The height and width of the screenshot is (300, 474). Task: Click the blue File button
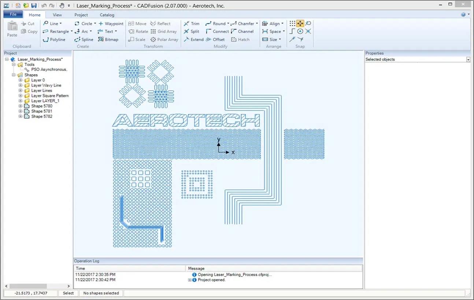(x=13, y=15)
